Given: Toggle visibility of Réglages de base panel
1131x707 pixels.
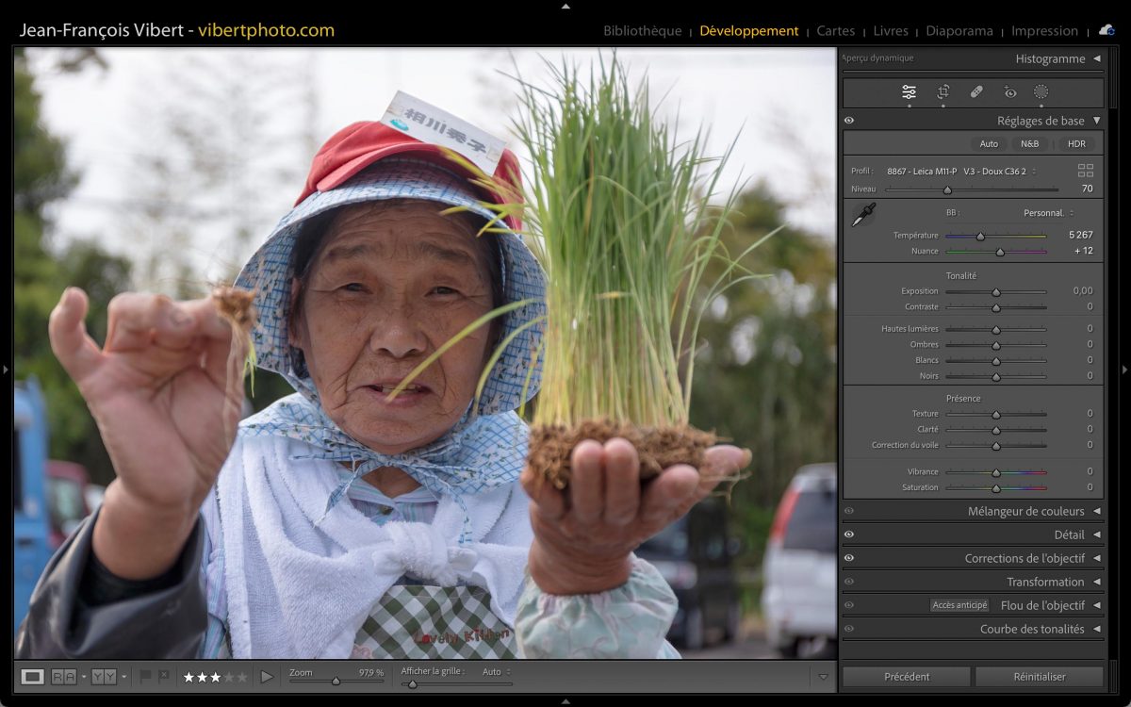Looking at the screenshot, I should (849, 121).
